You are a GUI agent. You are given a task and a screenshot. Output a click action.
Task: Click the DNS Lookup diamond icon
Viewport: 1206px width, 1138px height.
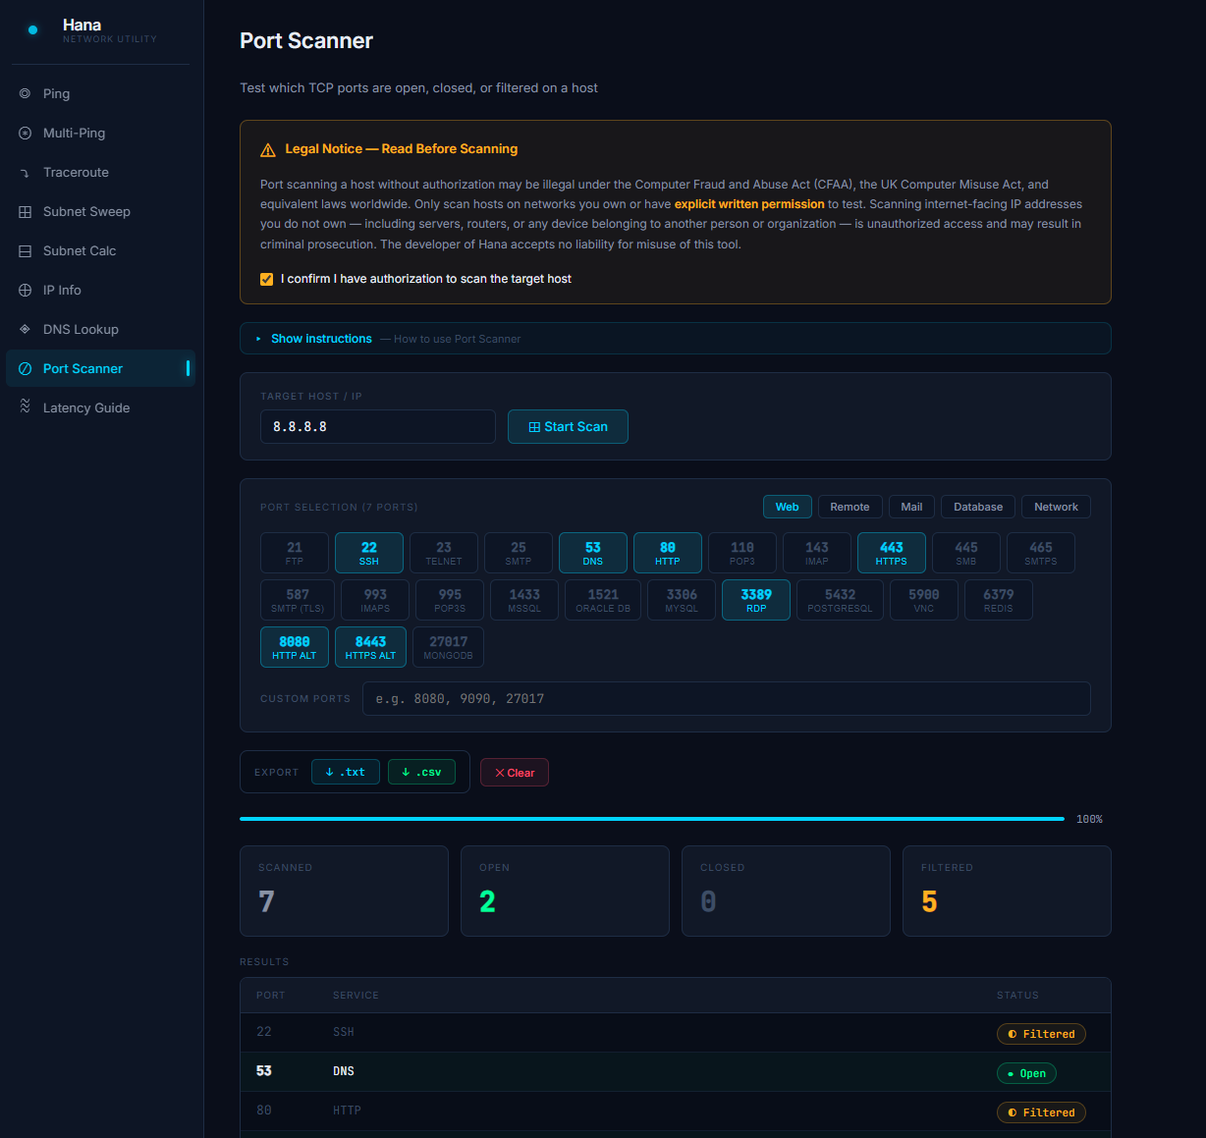[x=26, y=329]
